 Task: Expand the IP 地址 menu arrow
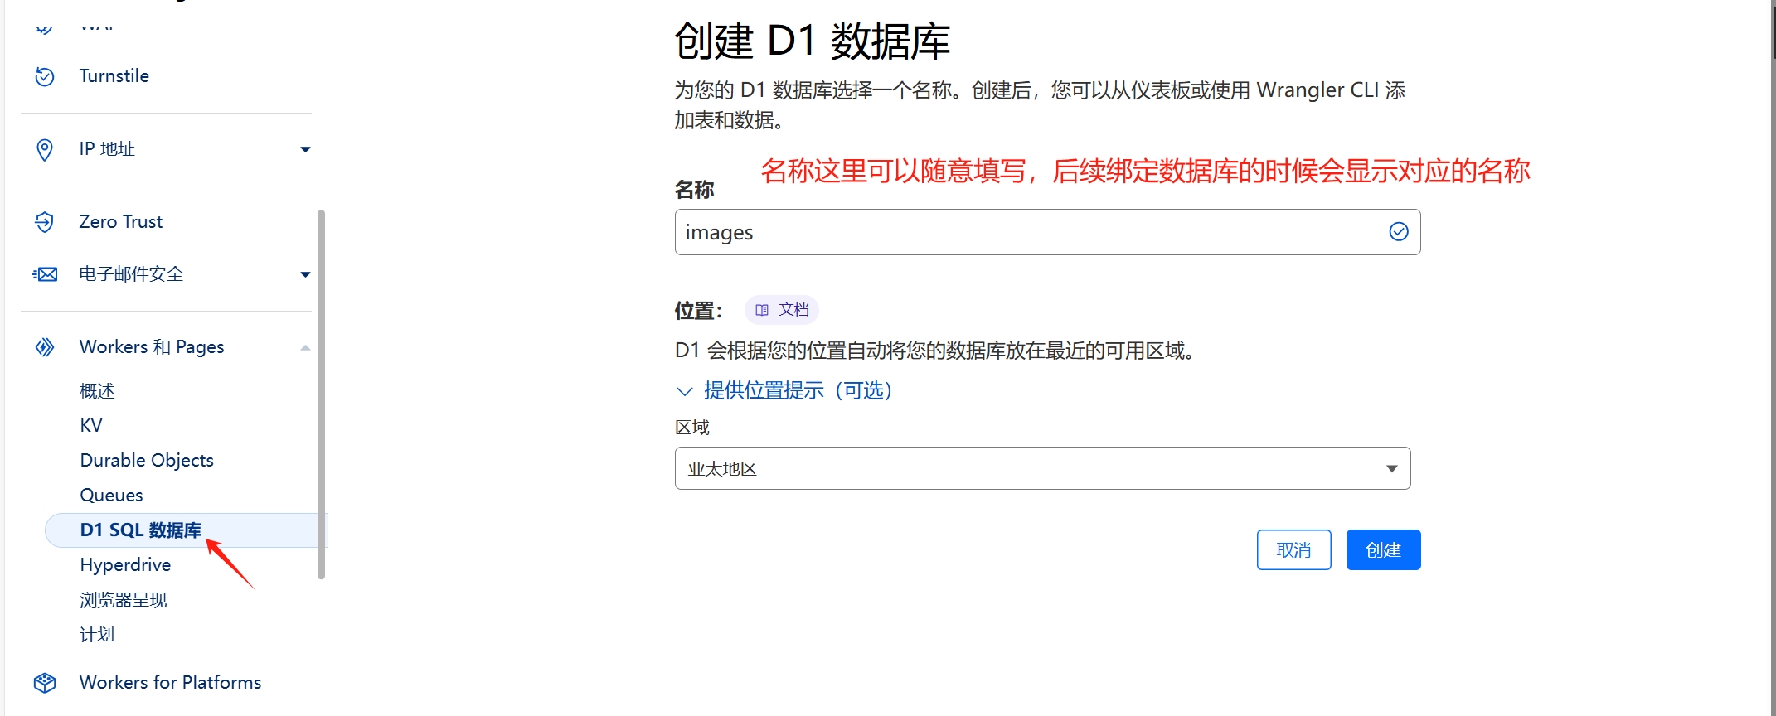305,149
